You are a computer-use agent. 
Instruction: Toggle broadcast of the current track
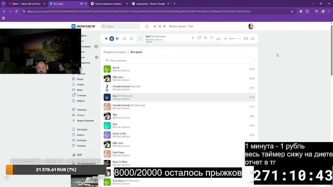point(246,39)
